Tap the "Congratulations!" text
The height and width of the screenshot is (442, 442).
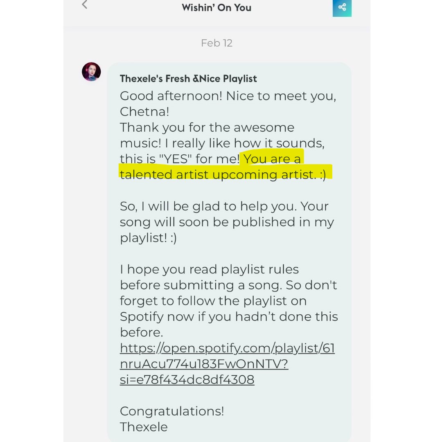172,411
